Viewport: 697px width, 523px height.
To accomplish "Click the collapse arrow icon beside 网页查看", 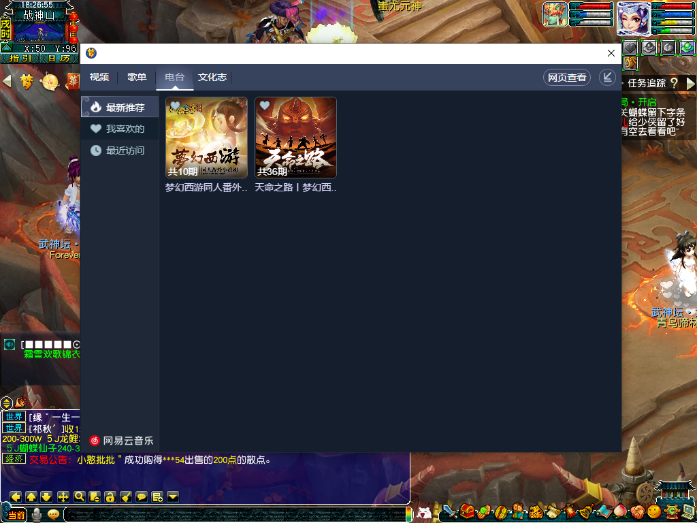I will [x=607, y=78].
